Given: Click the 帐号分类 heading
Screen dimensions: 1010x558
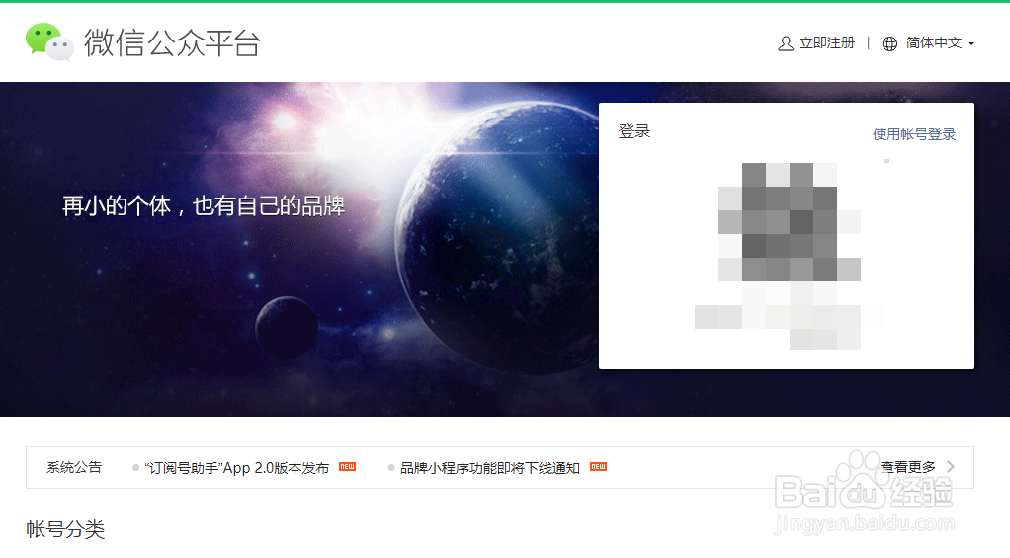Looking at the screenshot, I should (65, 529).
